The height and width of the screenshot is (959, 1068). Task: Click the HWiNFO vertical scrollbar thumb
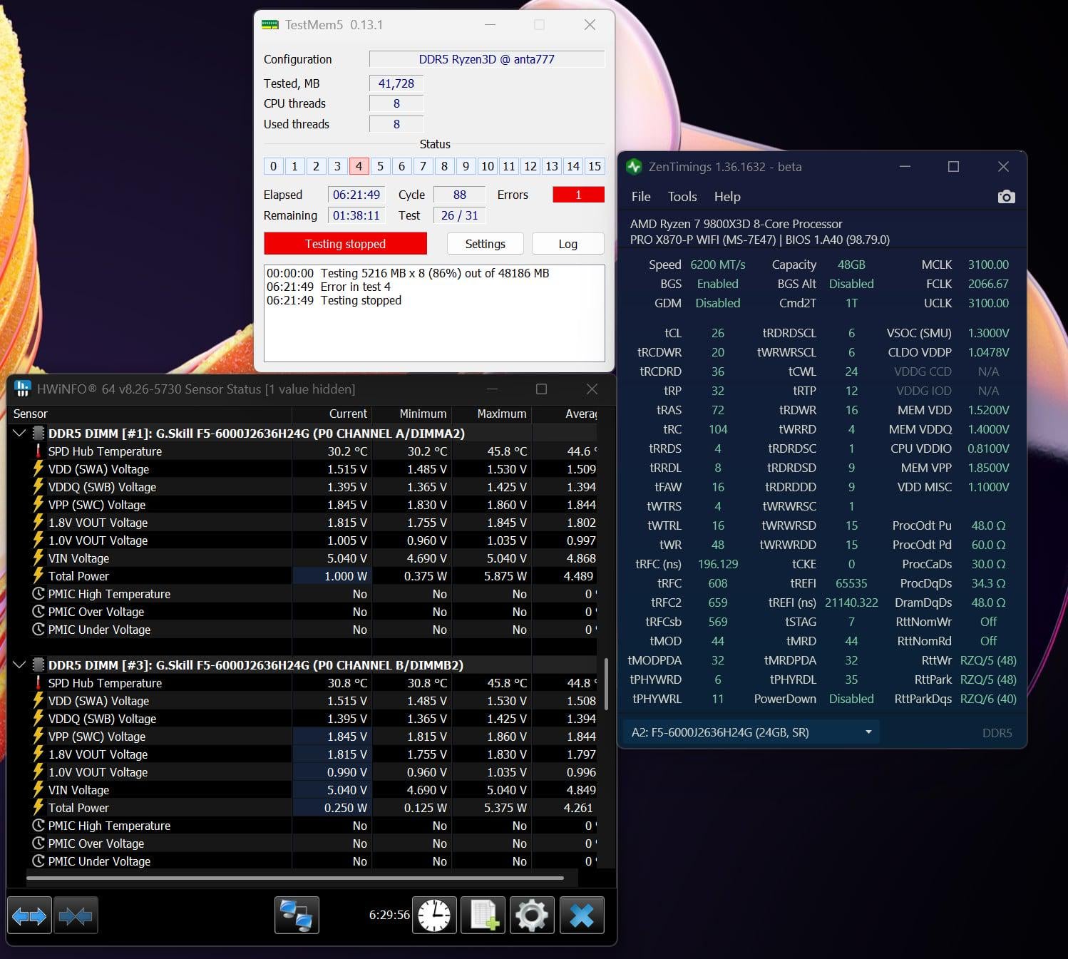pyautogui.click(x=606, y=684)
